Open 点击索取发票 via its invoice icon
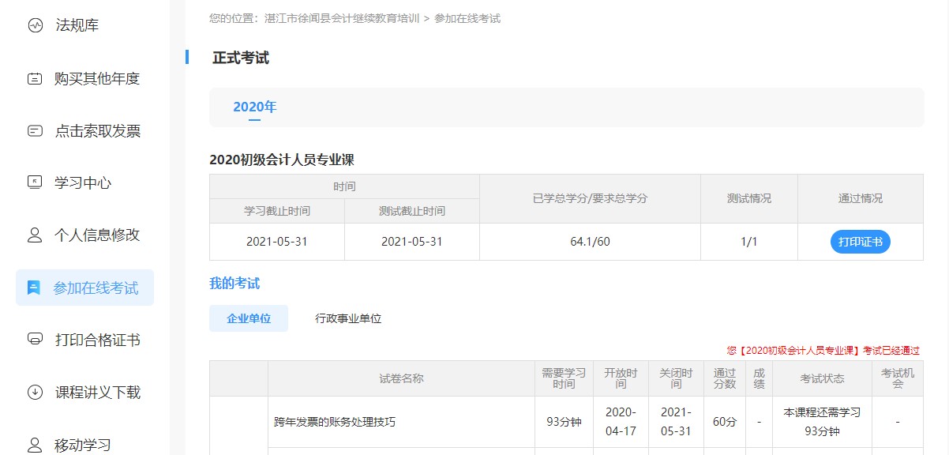Screen dimensions: 949x455 pyautogui.click(x=35, y=130)
